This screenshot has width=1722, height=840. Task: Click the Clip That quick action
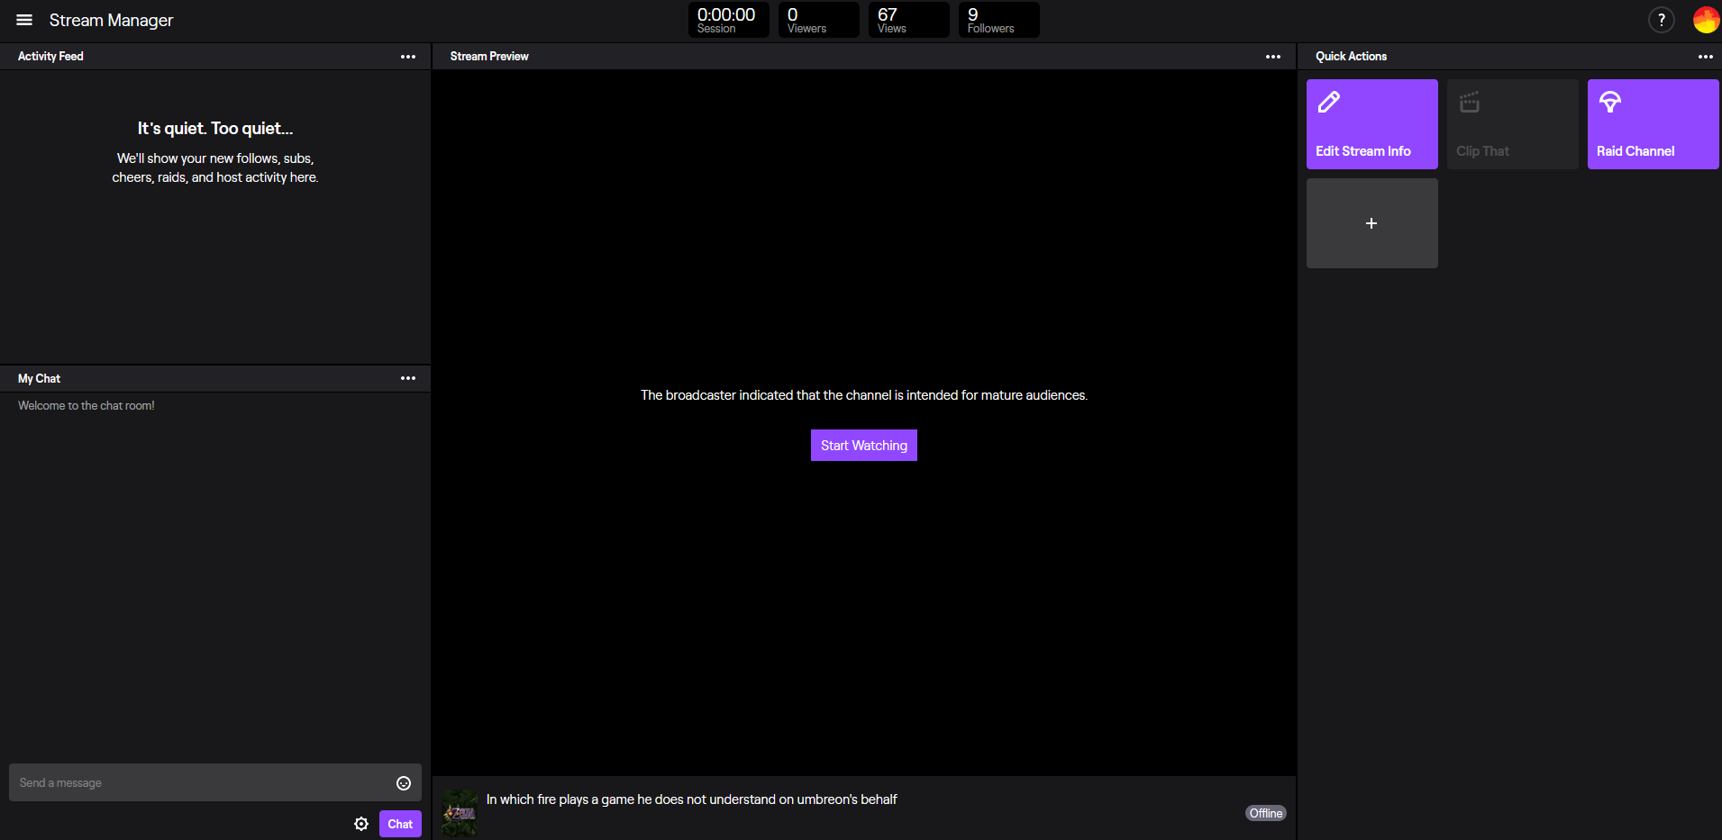[1513, 124]
